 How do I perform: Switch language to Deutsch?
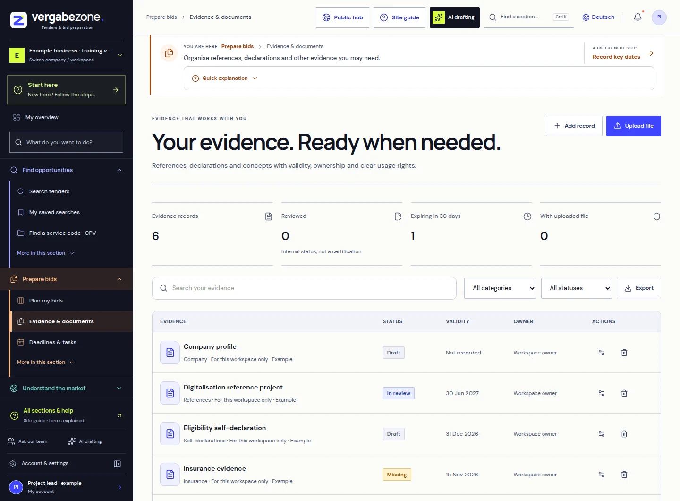point(598,17)
